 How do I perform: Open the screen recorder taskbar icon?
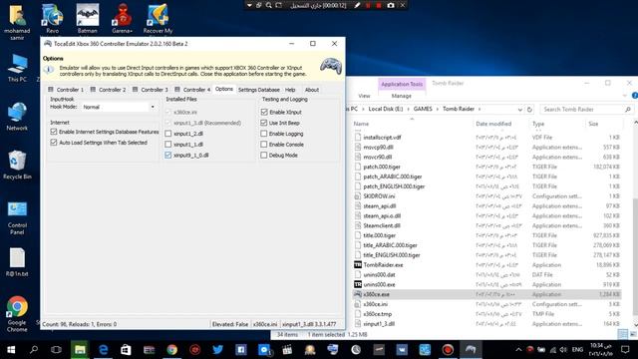tap(448, 350)
